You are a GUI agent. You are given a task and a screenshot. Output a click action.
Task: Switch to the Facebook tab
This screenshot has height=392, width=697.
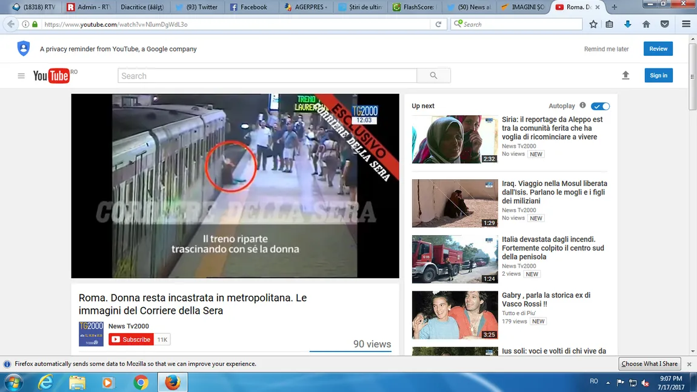(250, 7)
